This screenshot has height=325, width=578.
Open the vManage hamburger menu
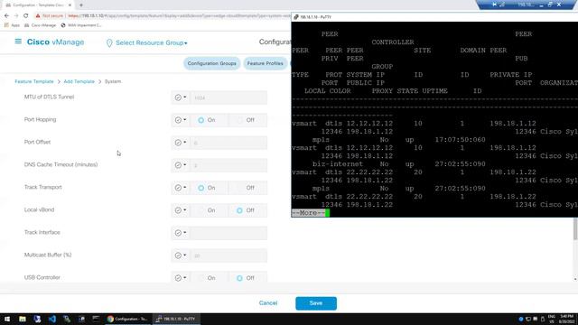click(18, 42)
